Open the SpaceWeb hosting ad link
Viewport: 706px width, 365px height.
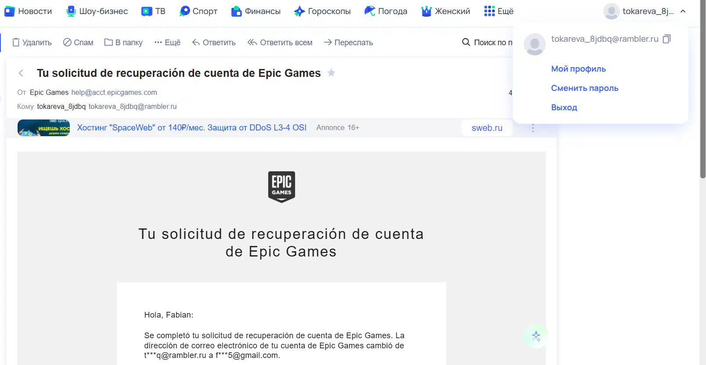pos(192,128)
